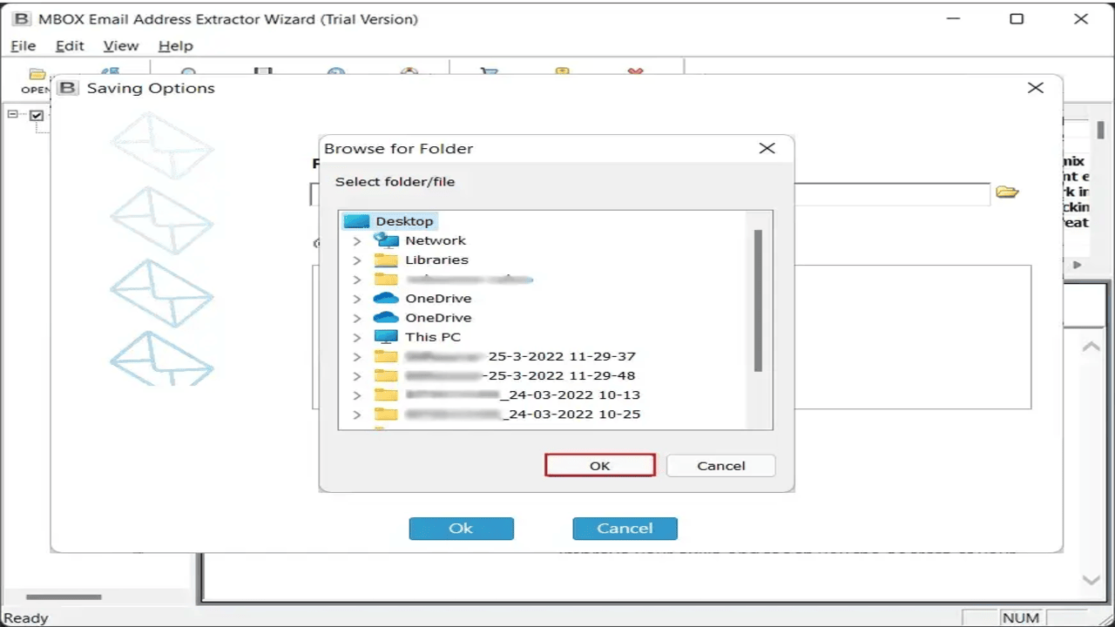Image resolution: width=1115 pixels, height=627 pixels.
Task: Select the Libraries folder icon
Action: tap(385, 260)
